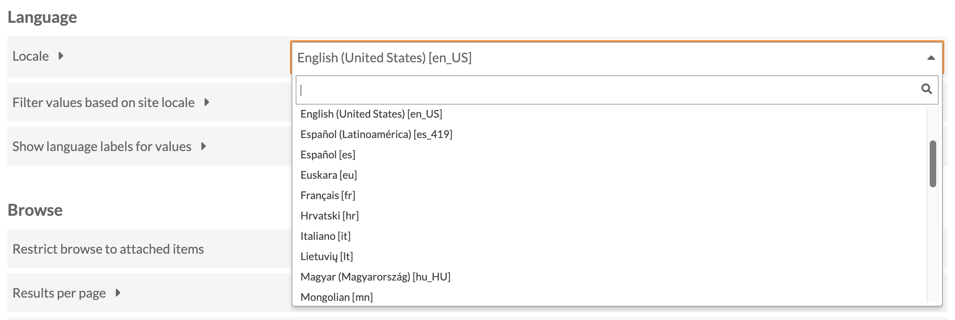Choose Mongolian [mn] locale
The height and width of the screenshot is (320, 955).
(x=336, y=297)
